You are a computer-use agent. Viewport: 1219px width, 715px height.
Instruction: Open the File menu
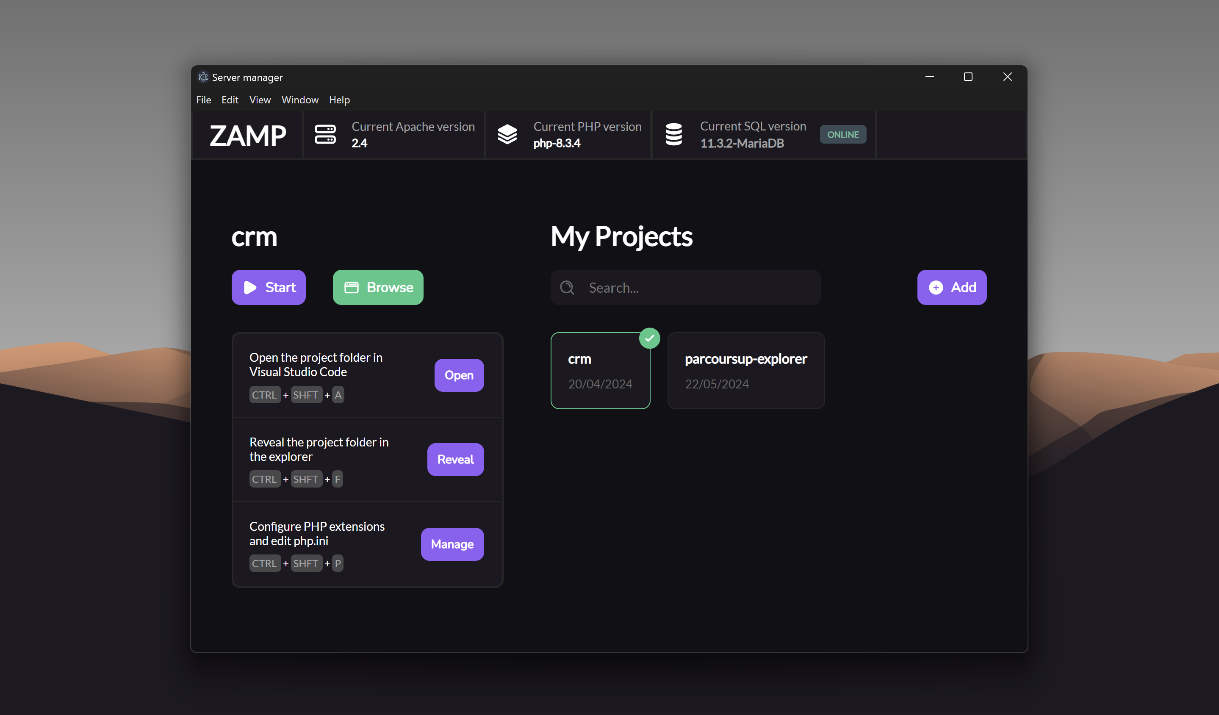(x=203, y=100)
